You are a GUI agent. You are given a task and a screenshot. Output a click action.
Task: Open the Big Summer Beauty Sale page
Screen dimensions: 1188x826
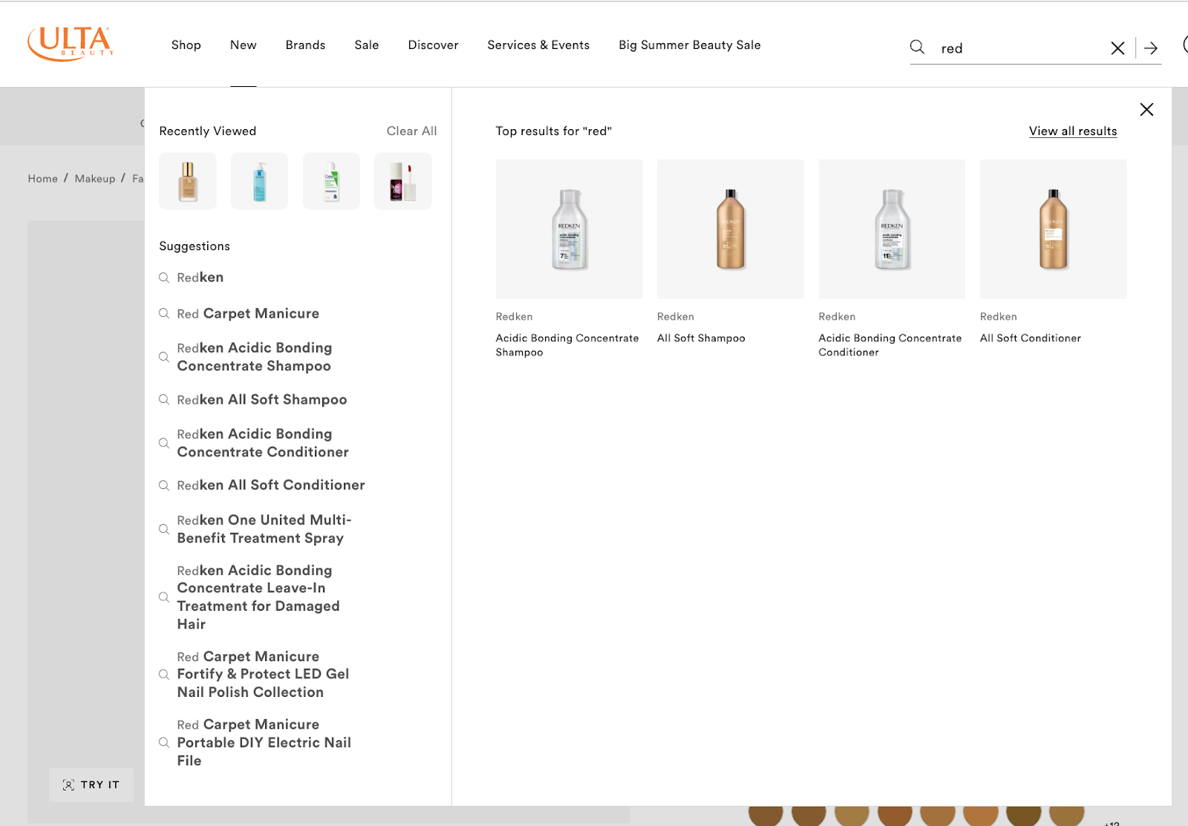click(689, 45)
